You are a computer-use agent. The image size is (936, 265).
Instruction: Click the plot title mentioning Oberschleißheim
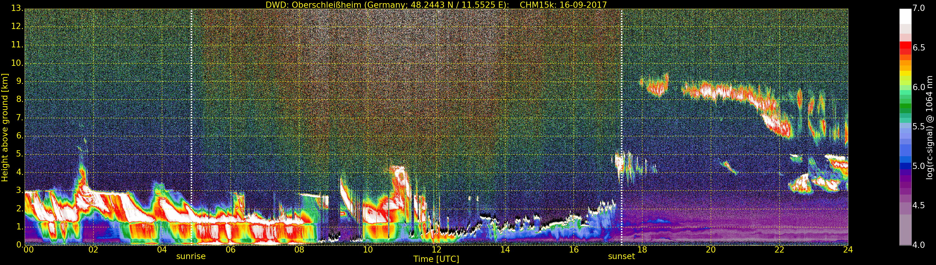point(436,5)
